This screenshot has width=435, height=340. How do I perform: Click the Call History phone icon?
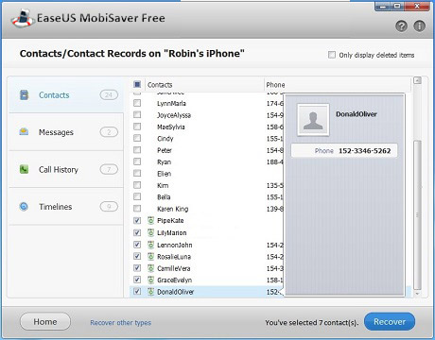[x=24, y=169]
